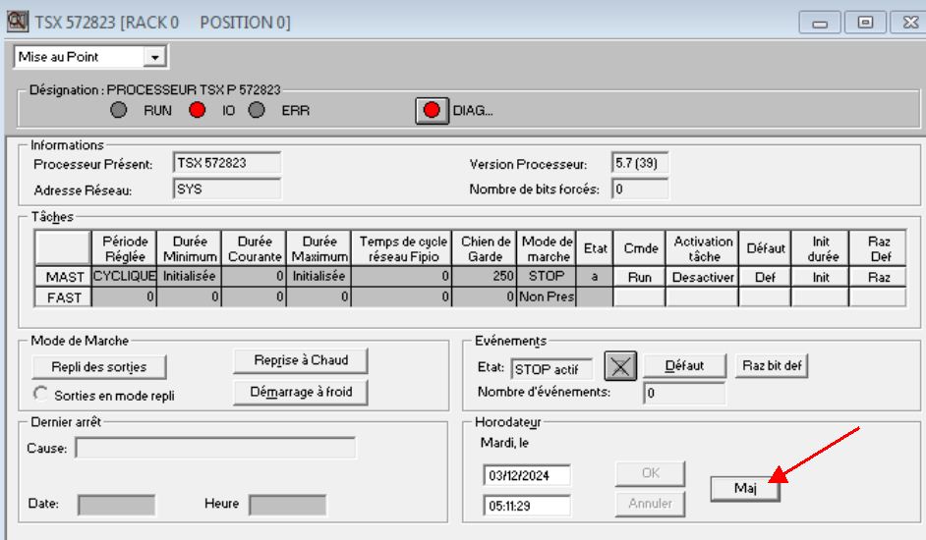Click the time field showing 05:11:29
The width and height of the screenshot is (926, 540).
point(528,506)
